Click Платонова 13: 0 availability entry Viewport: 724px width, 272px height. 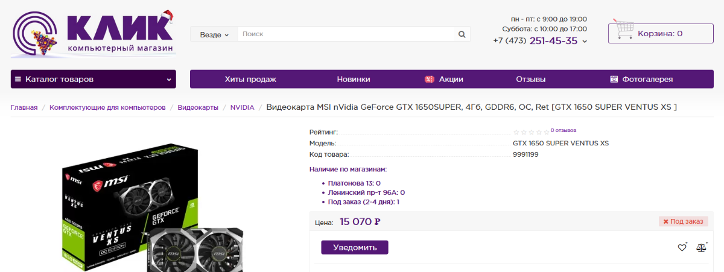(354, 183)
